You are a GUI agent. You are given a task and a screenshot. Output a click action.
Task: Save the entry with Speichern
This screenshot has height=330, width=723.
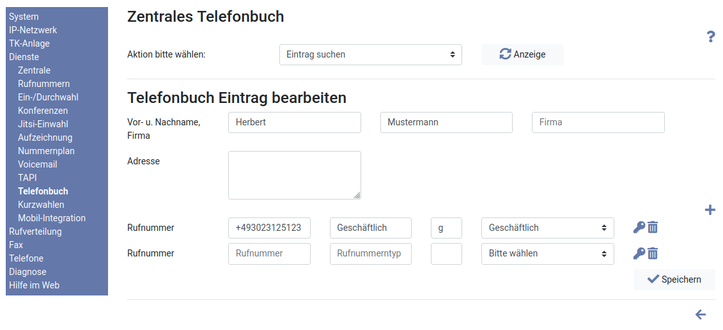[674, 279]
